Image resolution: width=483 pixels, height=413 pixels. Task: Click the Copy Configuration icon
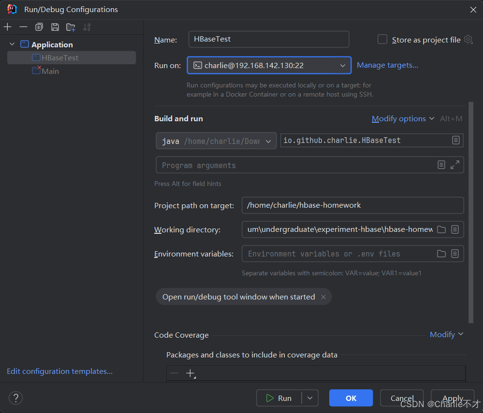(x=39, y=27)
